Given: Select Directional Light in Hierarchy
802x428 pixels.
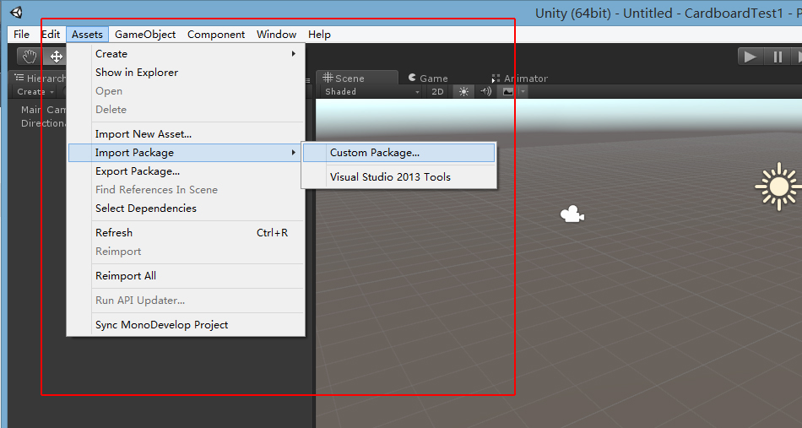Looking at the screenshot, I should pyautogui.click(x=43, y=123).
